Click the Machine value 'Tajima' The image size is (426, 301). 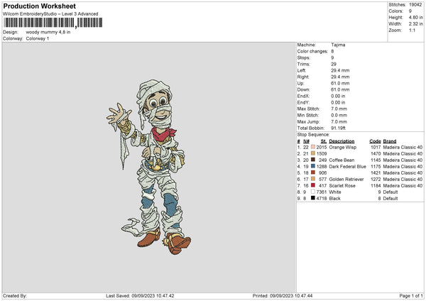[x=338, y=45]
